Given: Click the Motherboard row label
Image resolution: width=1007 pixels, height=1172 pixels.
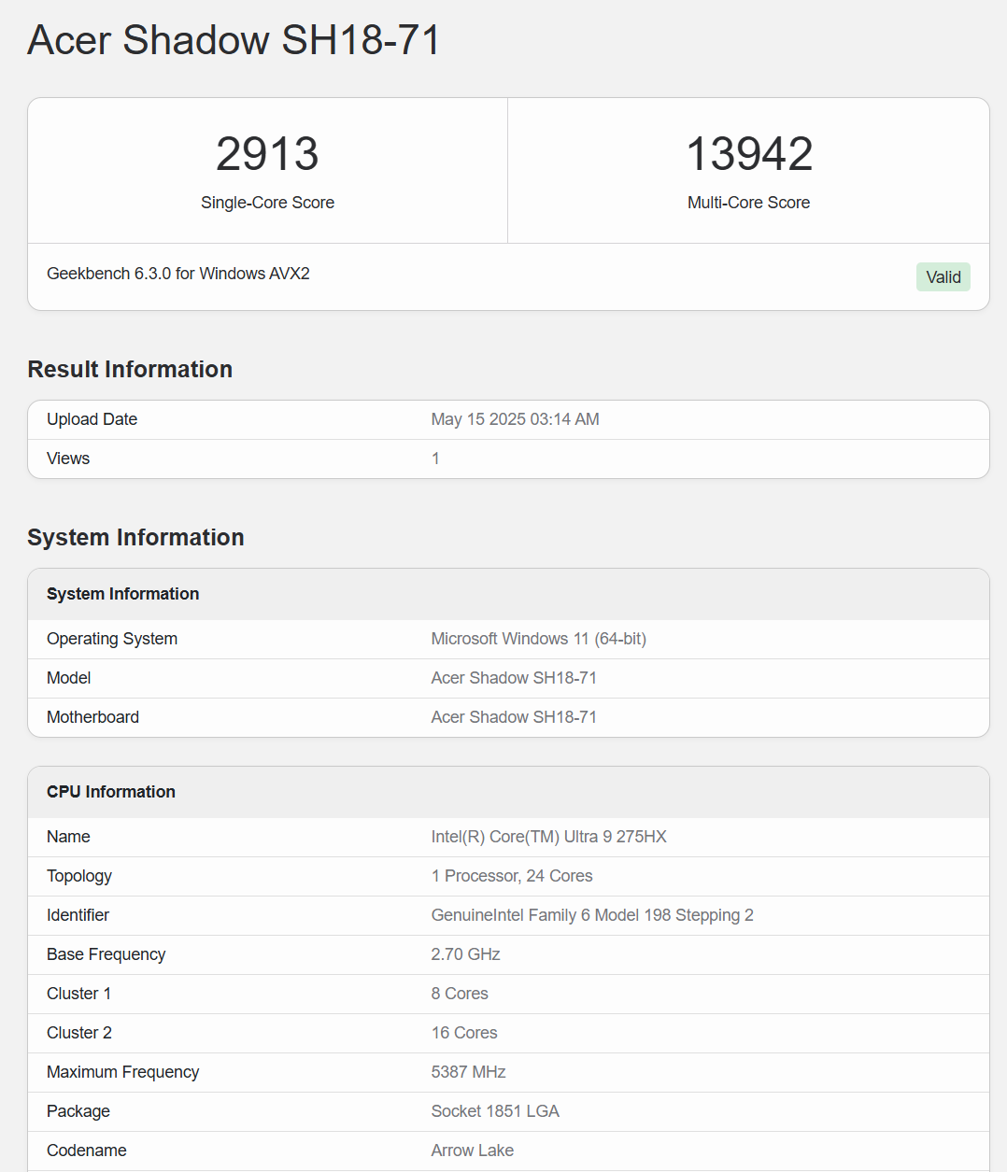Looking at the screenshot, I should [x=92, y=717].
